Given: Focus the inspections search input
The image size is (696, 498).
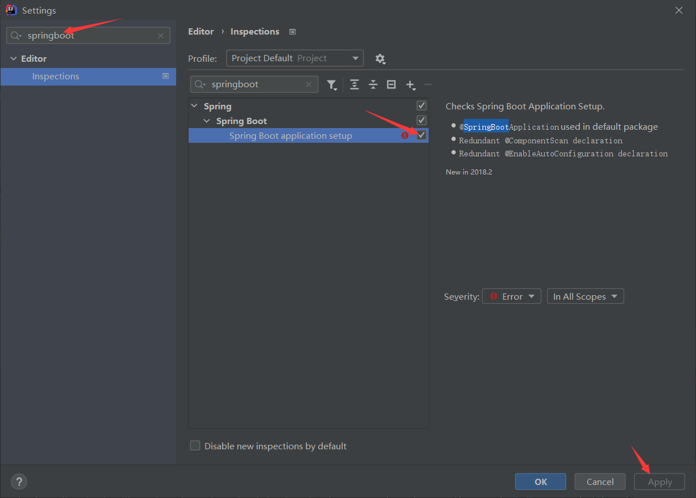Looking at the screenshot, I should (x=254, y=84).
